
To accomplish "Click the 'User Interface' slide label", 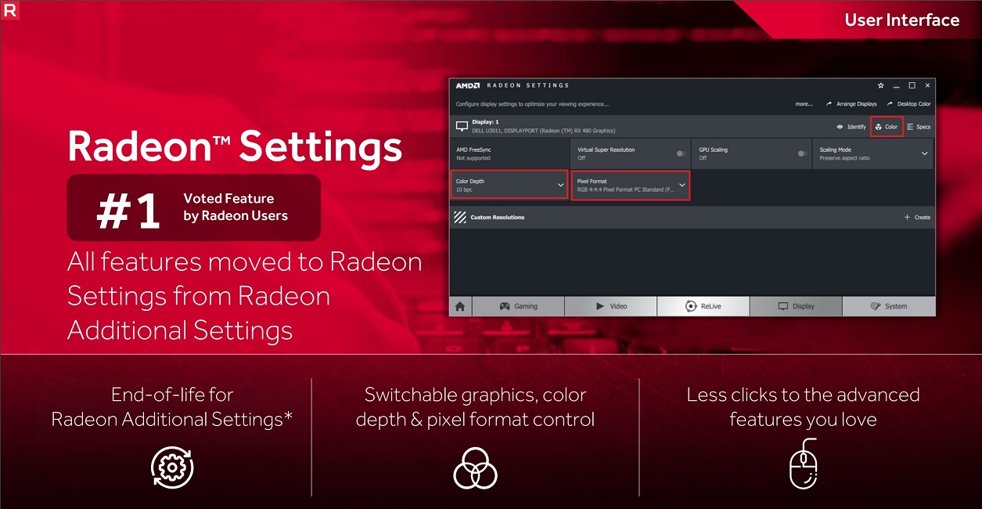I will pos(902,20).
